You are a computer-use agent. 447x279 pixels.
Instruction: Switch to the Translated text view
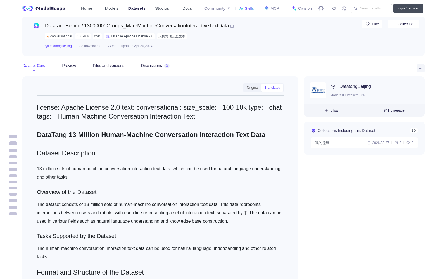[x=272, y=88]
